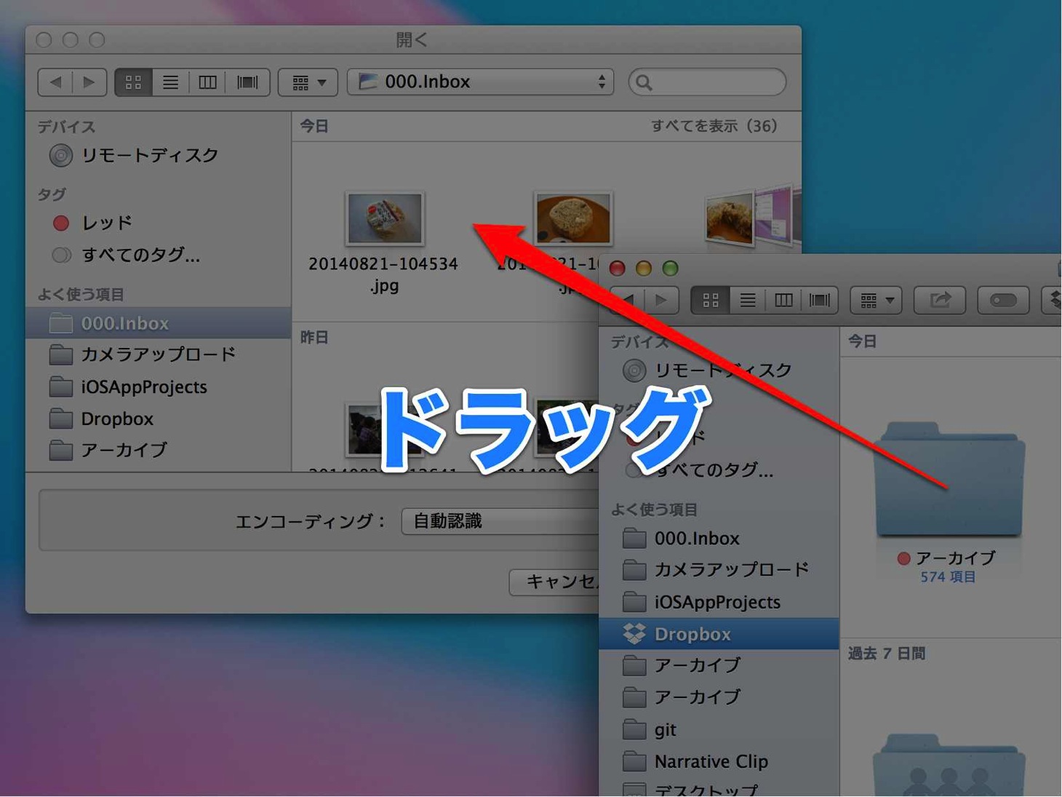Open the 000.Inbox path pop-up menu

click(x=480, y=82)
